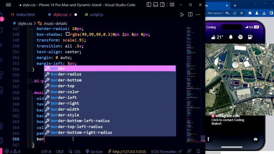Image resolution: width=274 pixels, height=154 pixels.
Task: Open the Customize Layout icon
Action: 172,5
